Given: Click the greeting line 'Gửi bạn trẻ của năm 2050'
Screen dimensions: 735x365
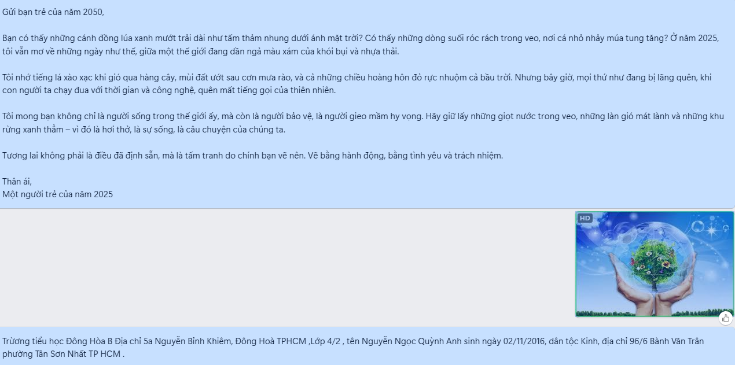Looking at the screenshot, I should point(53,12).
